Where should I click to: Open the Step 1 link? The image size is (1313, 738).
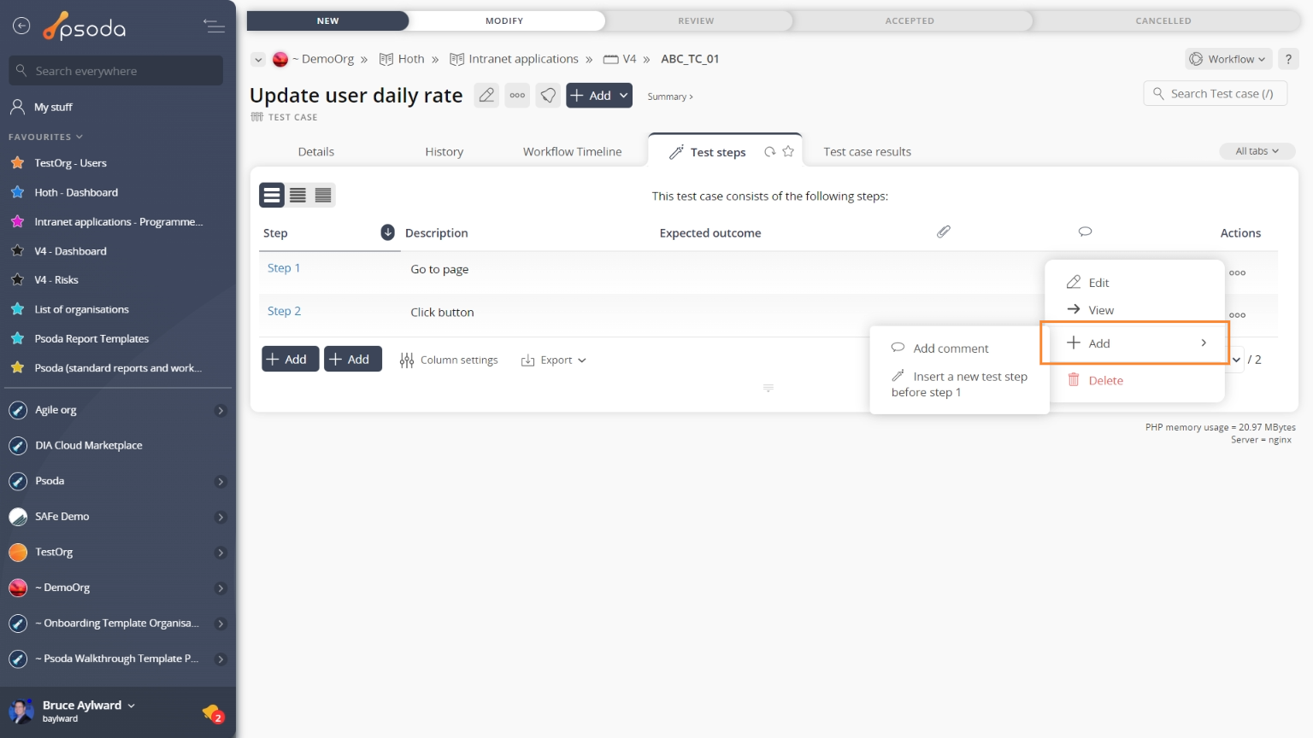[x=284, y=268]
